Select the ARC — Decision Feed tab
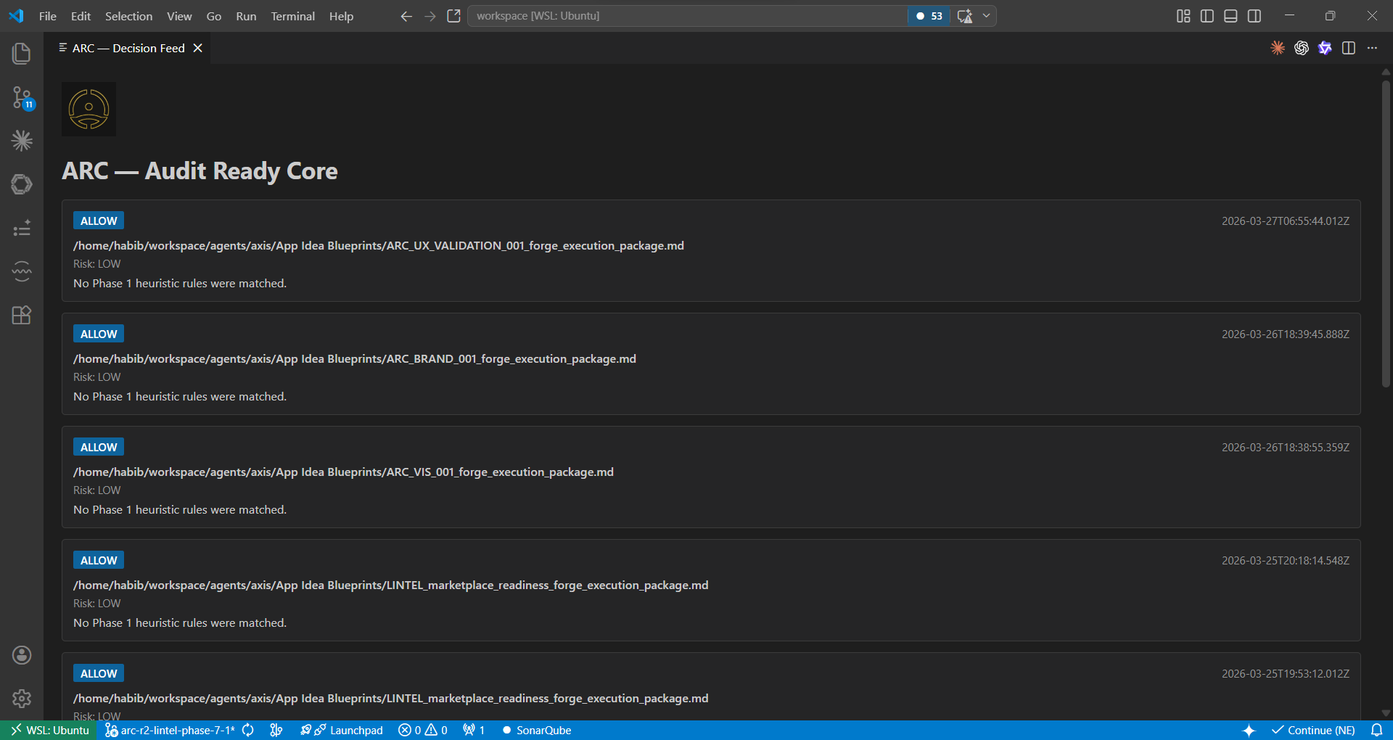Screen dimensions: 1393x740 [x=128, y=48]
